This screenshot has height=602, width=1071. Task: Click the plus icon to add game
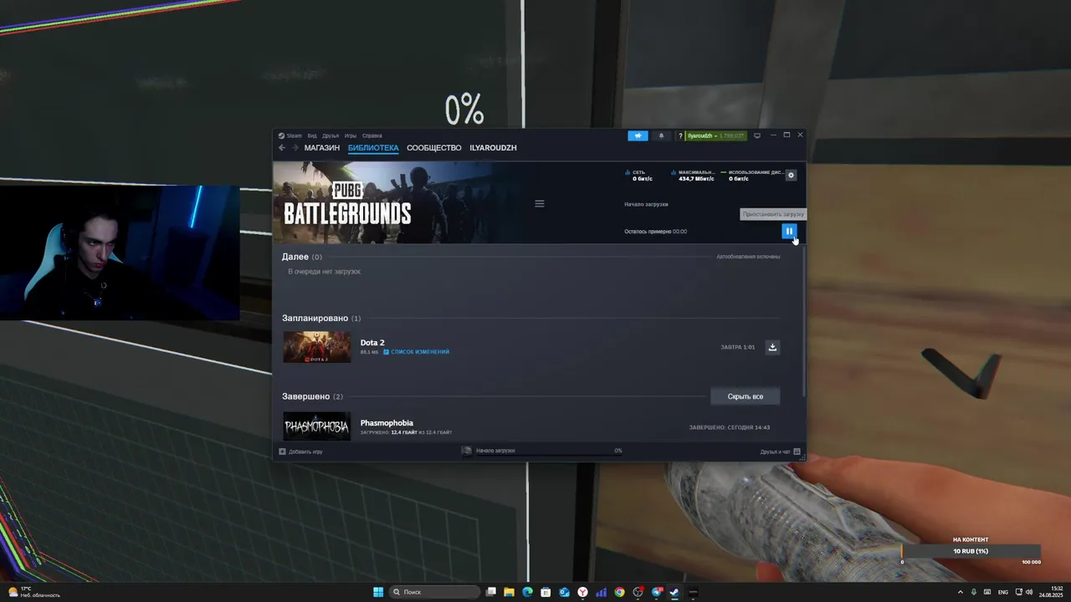tap(282, 451)
